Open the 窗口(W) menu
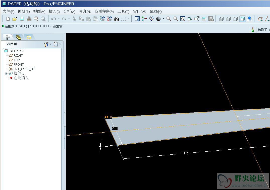Image resolution: width=270 pixels, height=190 pixels. pos(139,12)
